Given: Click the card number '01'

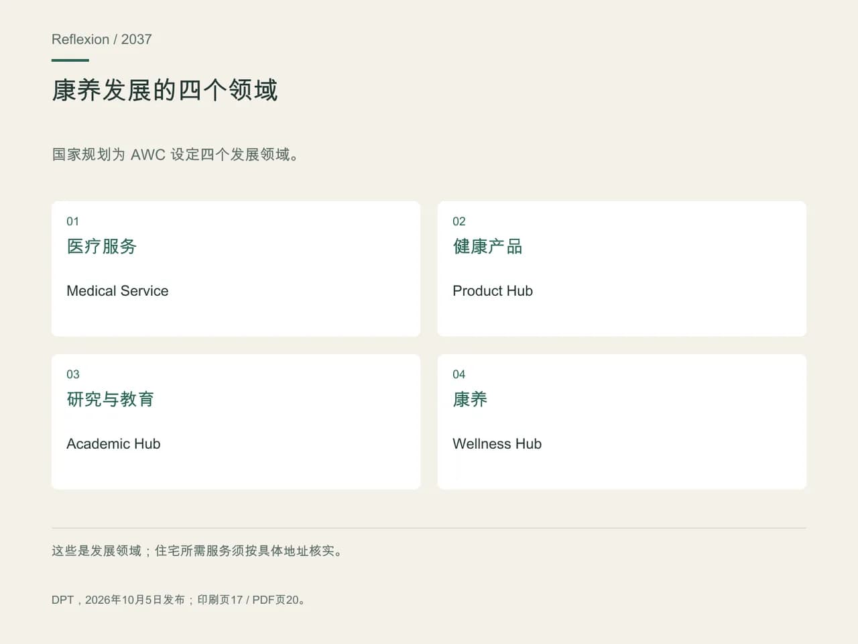Looking at the screenshot, I should [73, 221].
